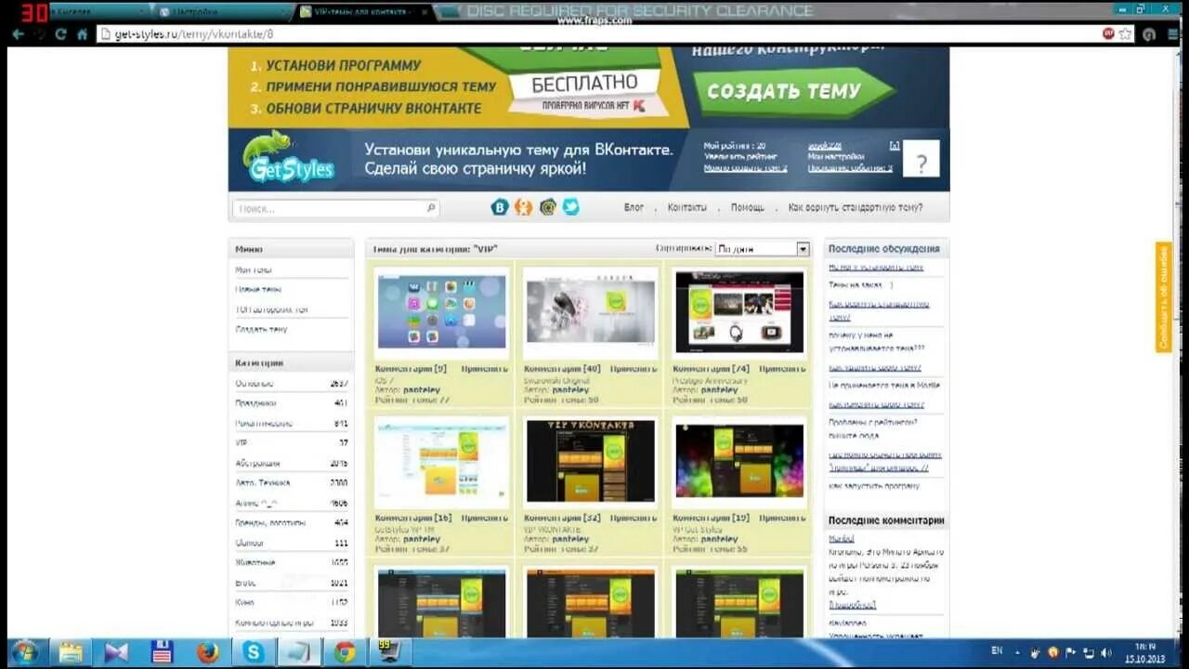This screenshot has height=669, width=1189.
Task: Open Комментарии [40] for Swarovski theme
Action: pos(562,369)
